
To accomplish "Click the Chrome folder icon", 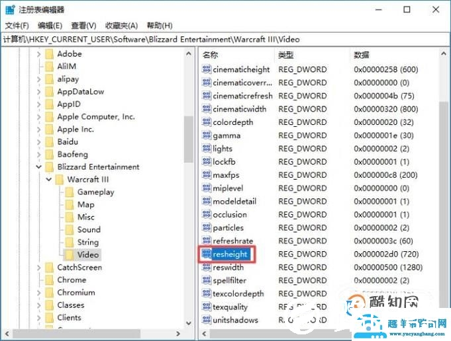I will coord(50,280).
